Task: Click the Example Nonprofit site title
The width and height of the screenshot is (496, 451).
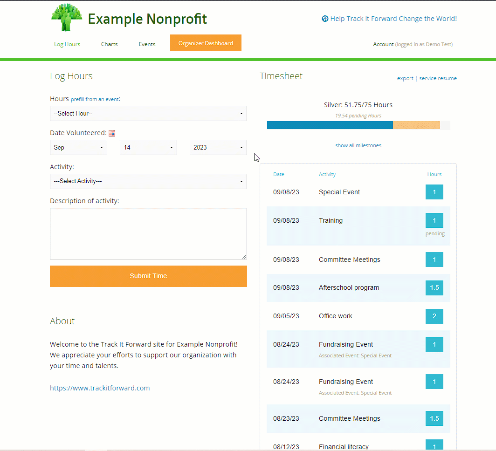Action: 147,19
